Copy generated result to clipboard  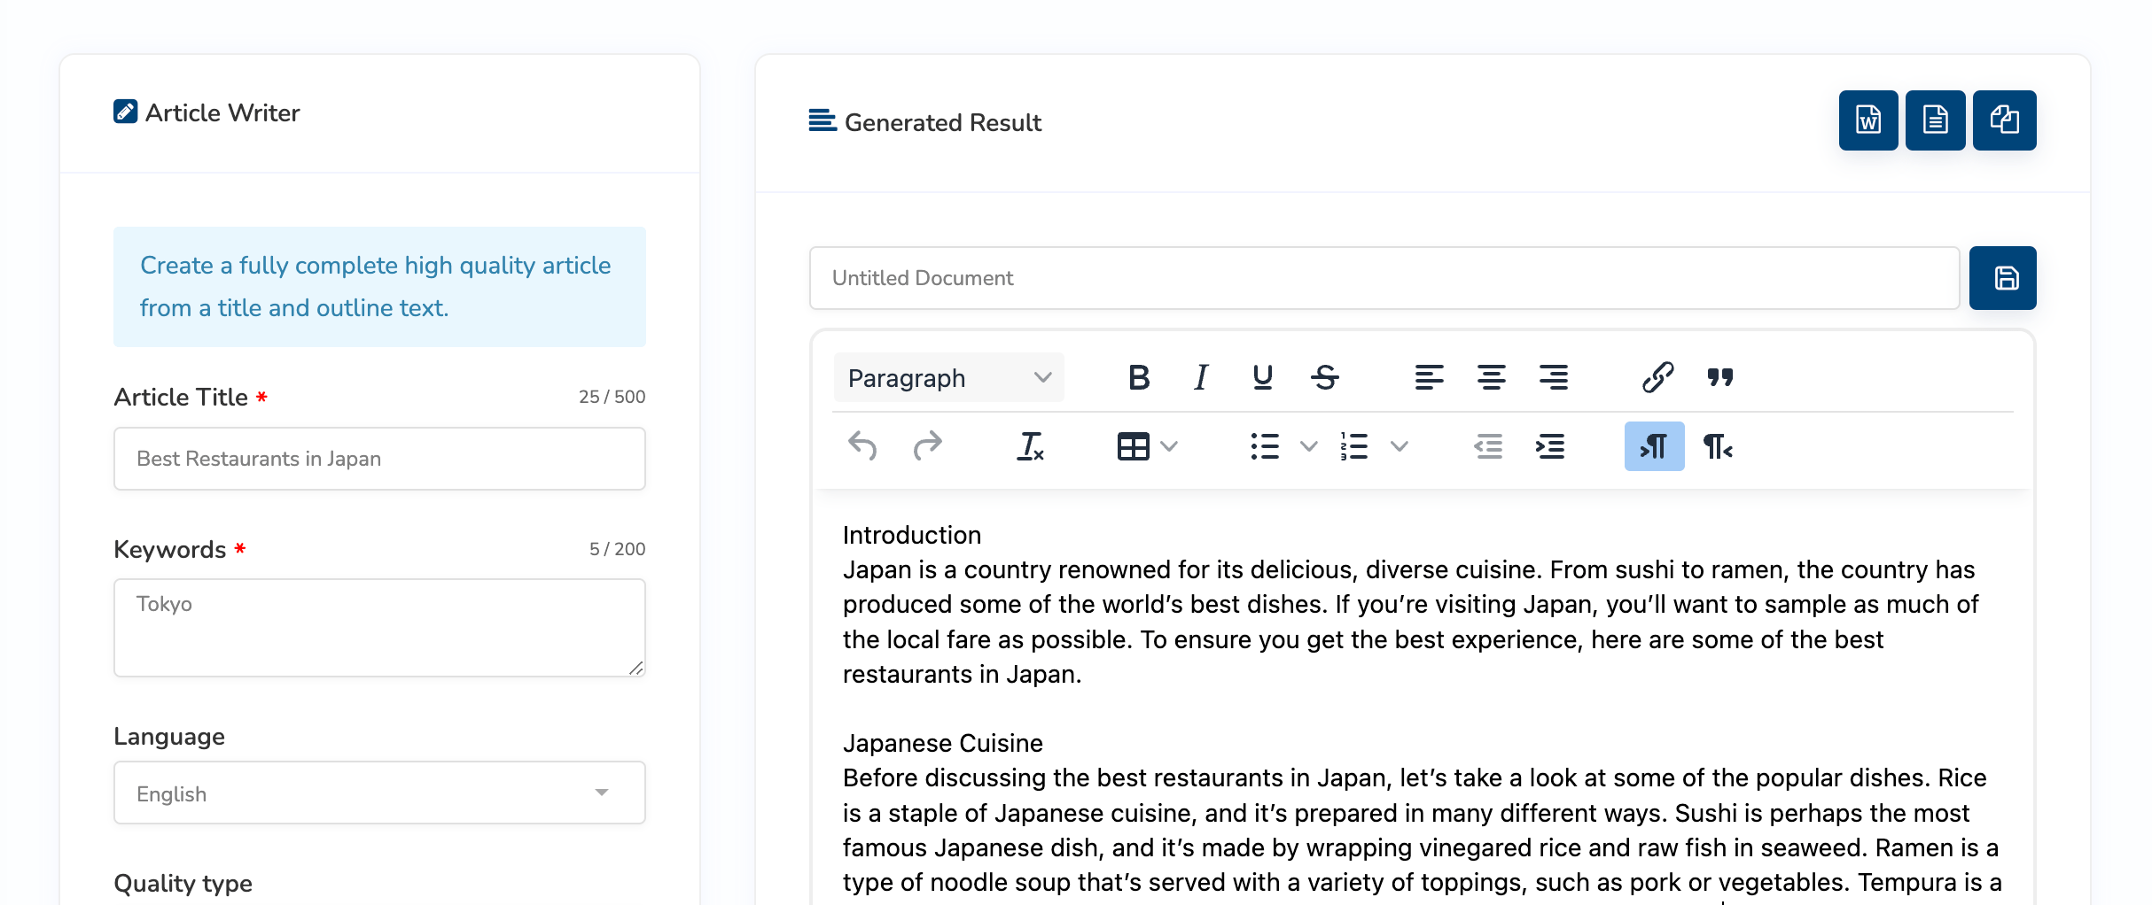pyautogui.click(x=2004, y=120)
